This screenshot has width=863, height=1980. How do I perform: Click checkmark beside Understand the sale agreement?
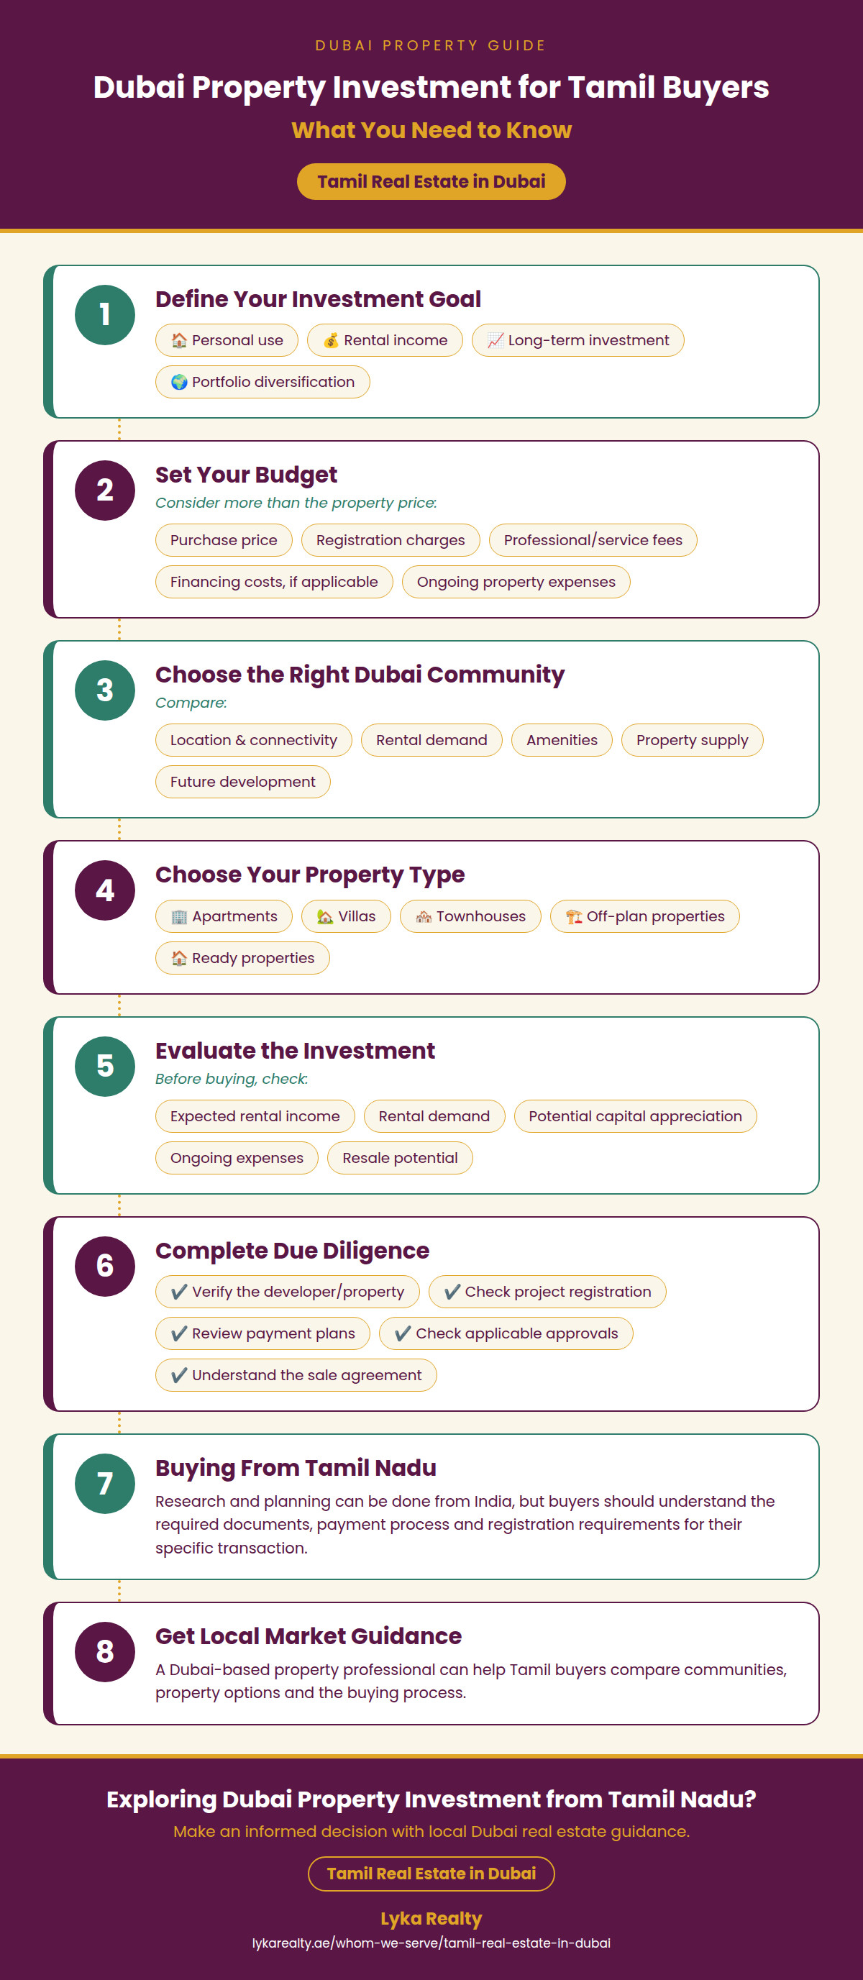[x=179, y=1375]
